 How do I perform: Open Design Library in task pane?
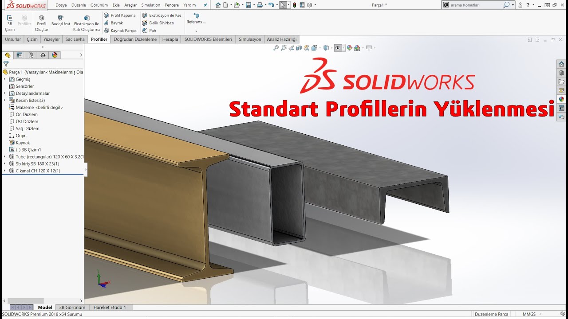tap(561, 73)
